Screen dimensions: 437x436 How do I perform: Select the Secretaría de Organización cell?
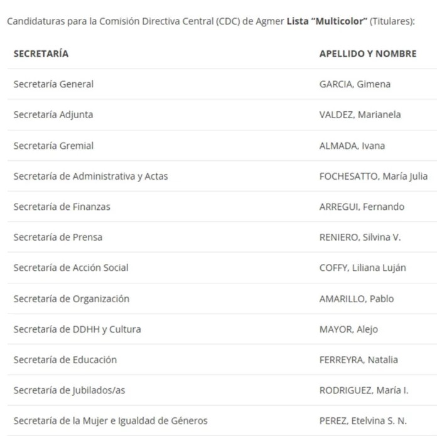(x=71, y=298)
